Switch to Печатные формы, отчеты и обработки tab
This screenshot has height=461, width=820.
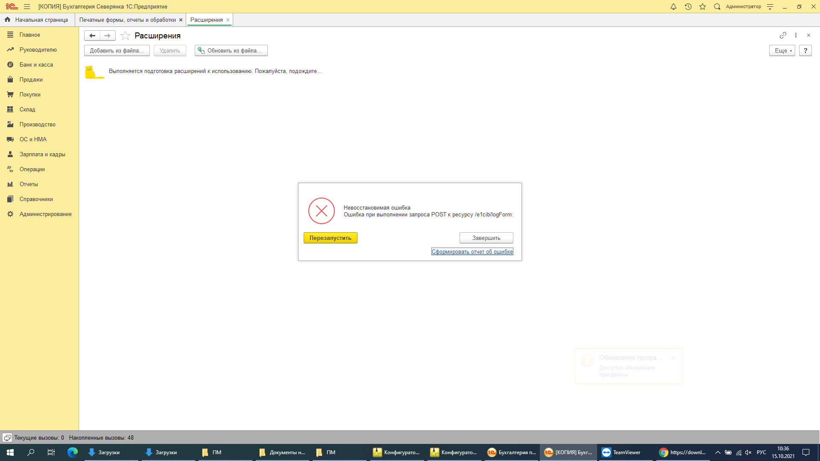tap(127, 20)
